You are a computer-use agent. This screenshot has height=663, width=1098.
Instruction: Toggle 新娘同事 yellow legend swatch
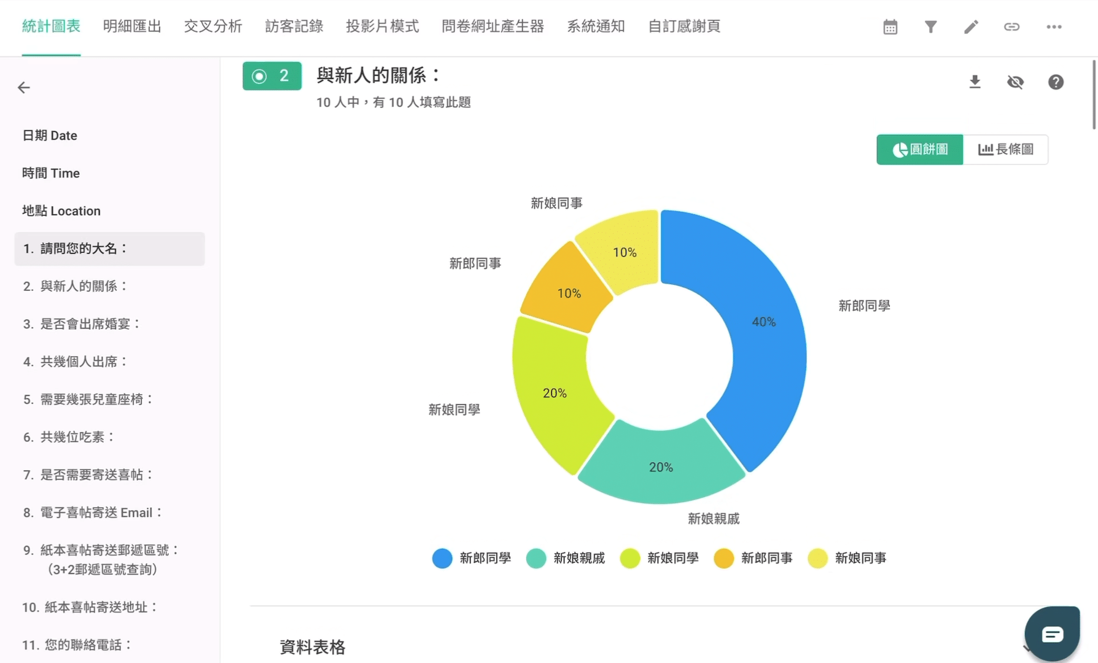(818, 558)
